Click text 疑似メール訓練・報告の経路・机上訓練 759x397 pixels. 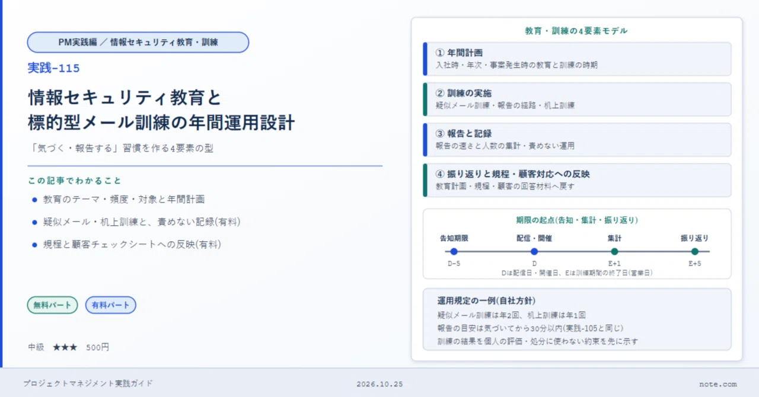pyautogui.click(x=505, y=105)
